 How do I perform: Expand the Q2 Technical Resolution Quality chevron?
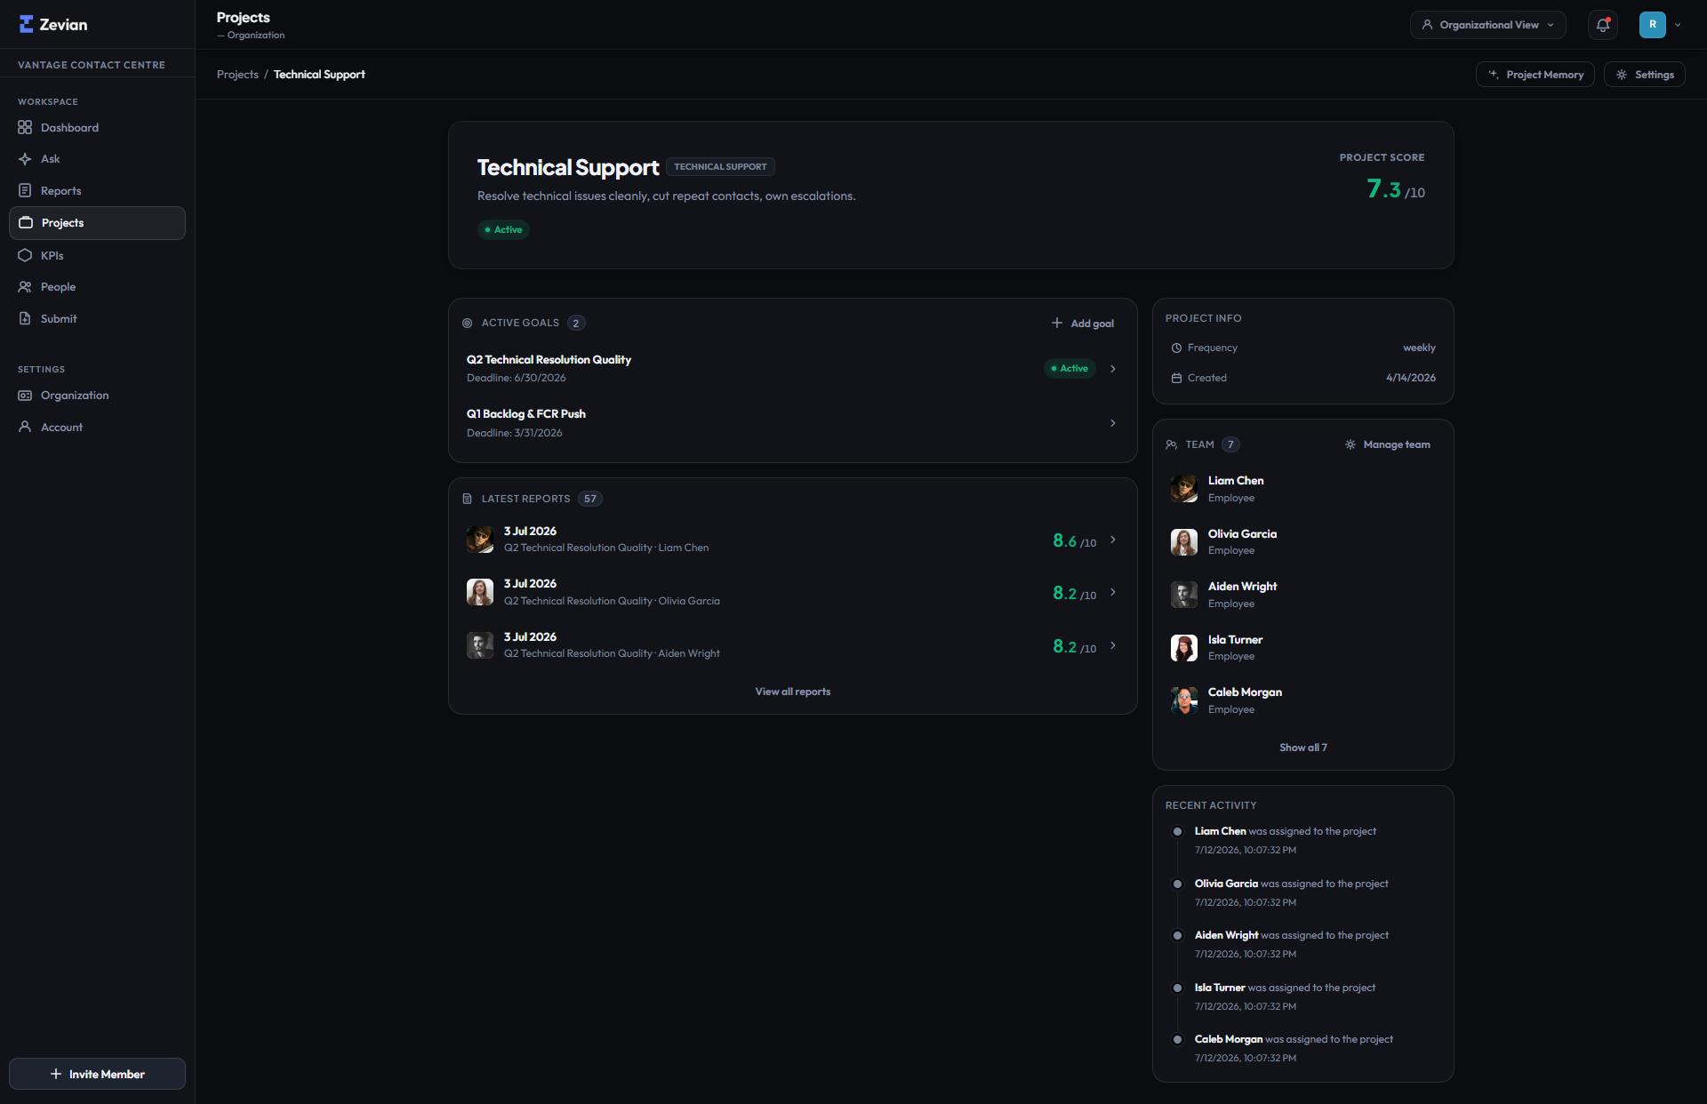[x=1113, y=368]
